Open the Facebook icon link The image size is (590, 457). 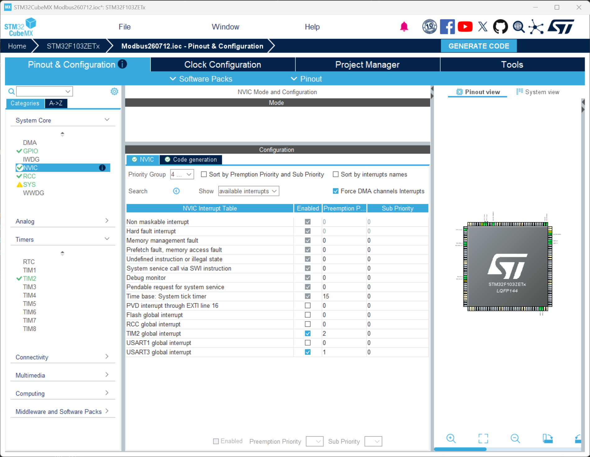point(447,27)
